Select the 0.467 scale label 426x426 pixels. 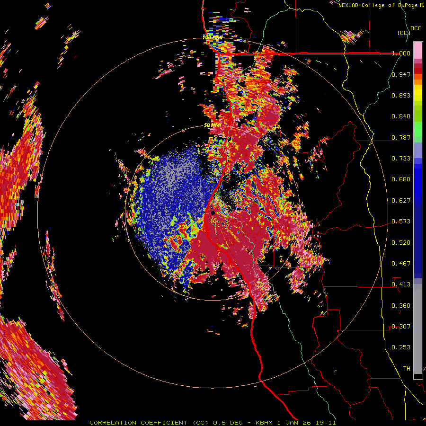pyautogui.click(x=401, y=264)
